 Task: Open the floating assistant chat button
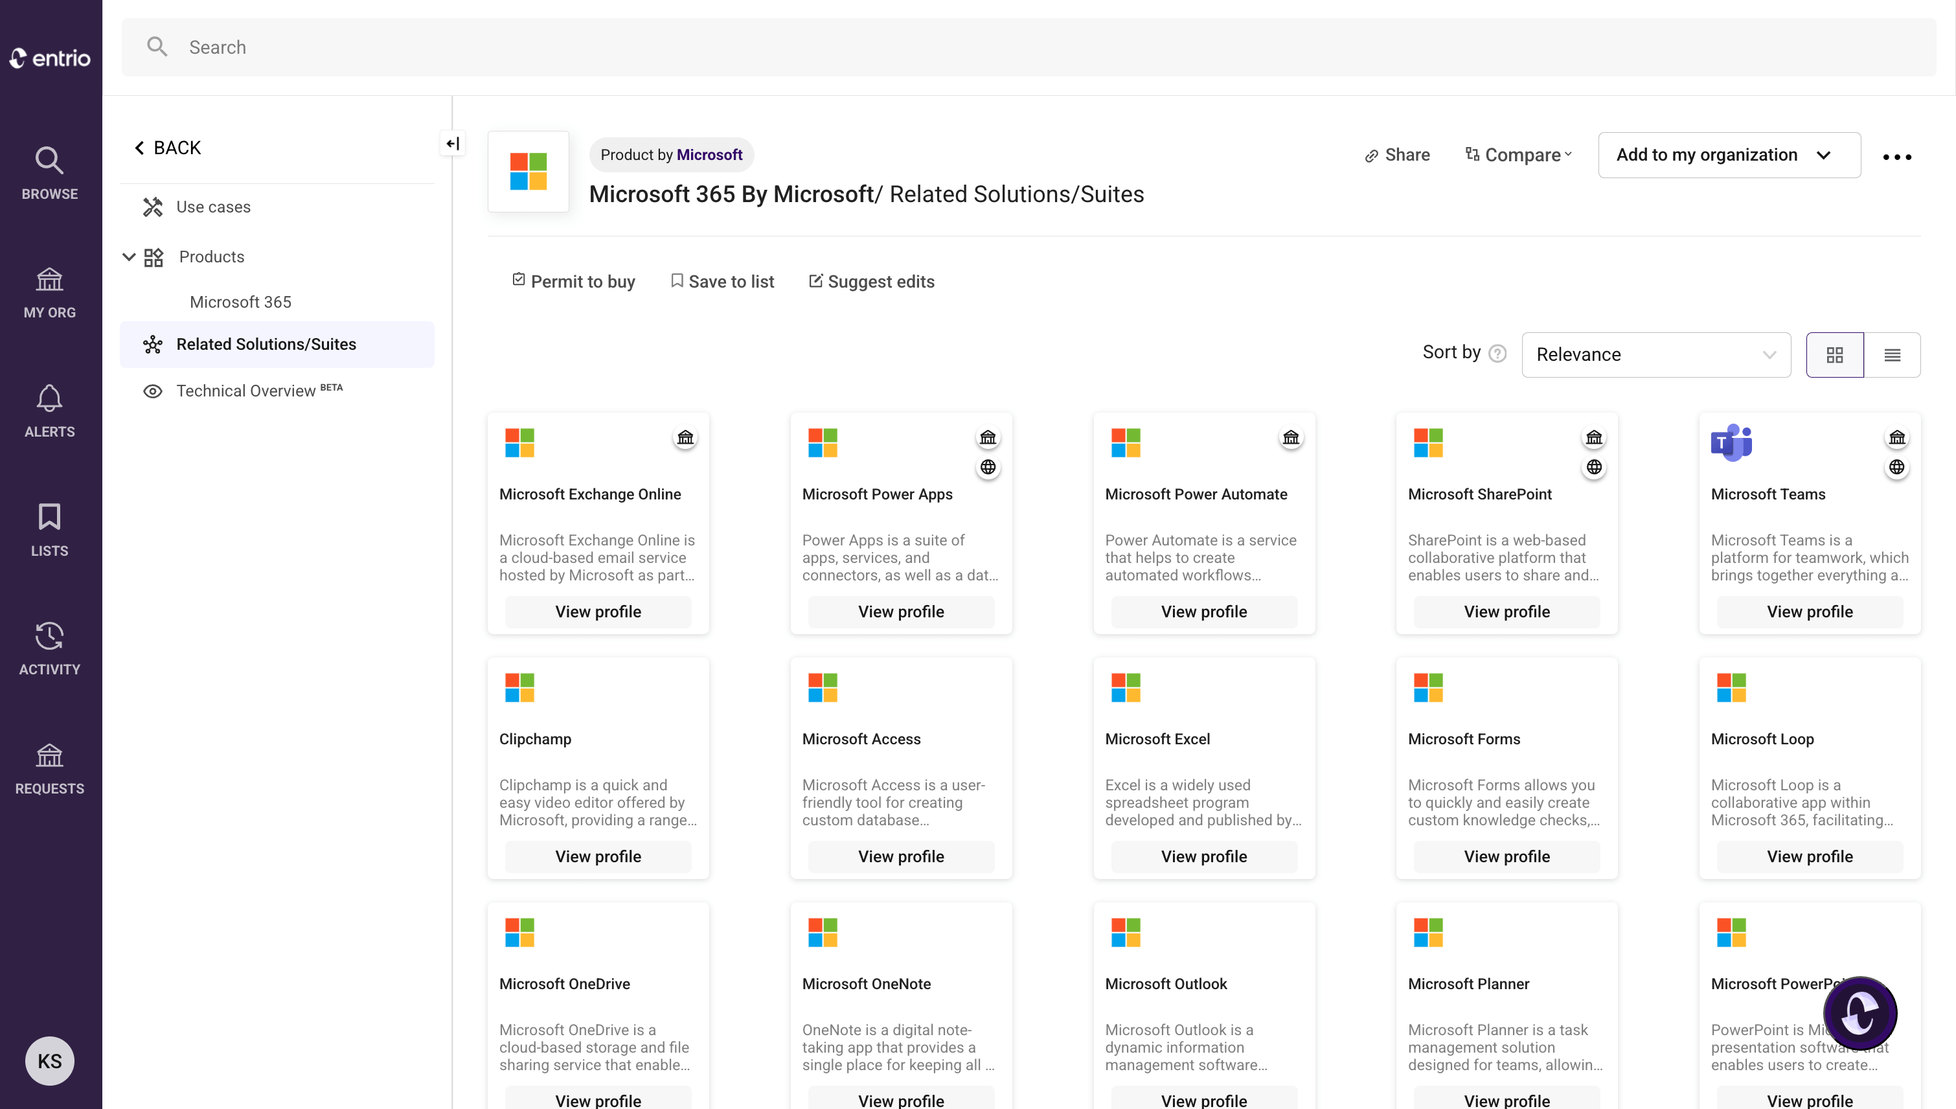point(1859,1013)
